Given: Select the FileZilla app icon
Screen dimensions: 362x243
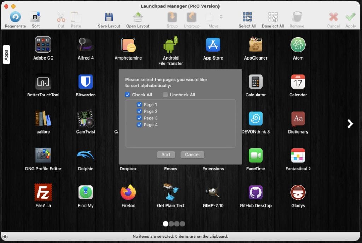Looking at the screenshot, I should coord(43,192).
